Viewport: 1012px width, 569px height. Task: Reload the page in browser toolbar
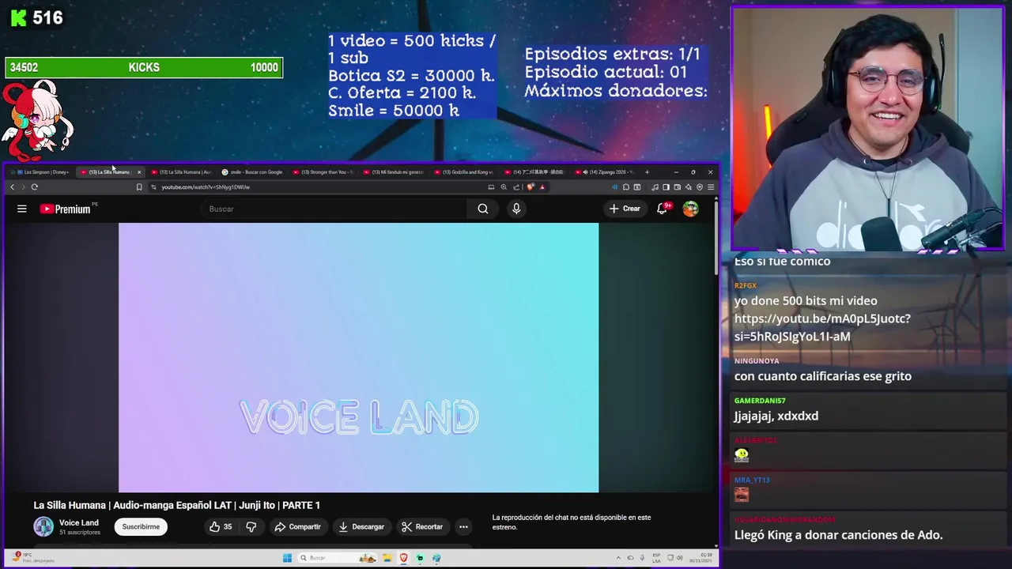point(34,187)
